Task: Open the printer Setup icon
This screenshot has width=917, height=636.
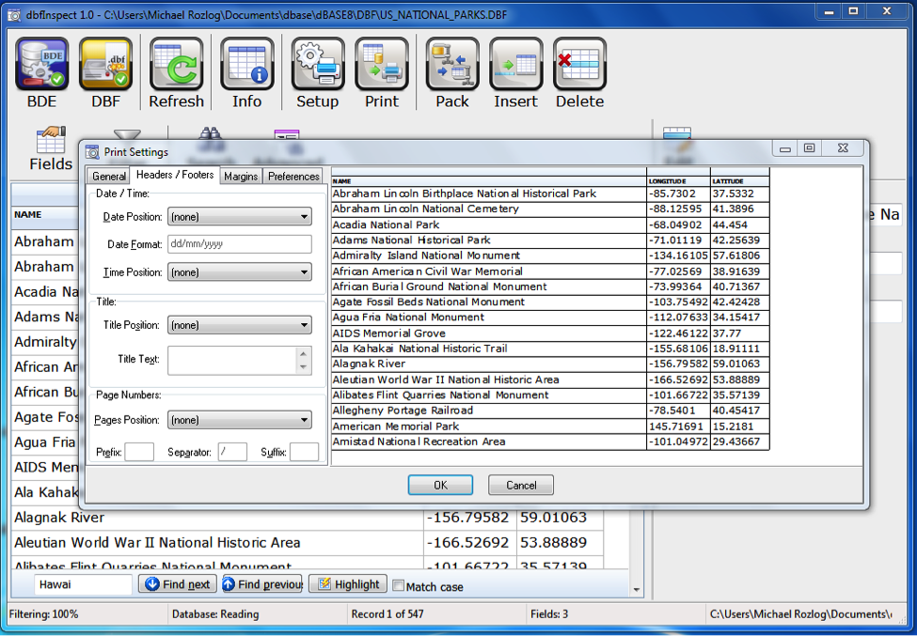Action: 318,64
